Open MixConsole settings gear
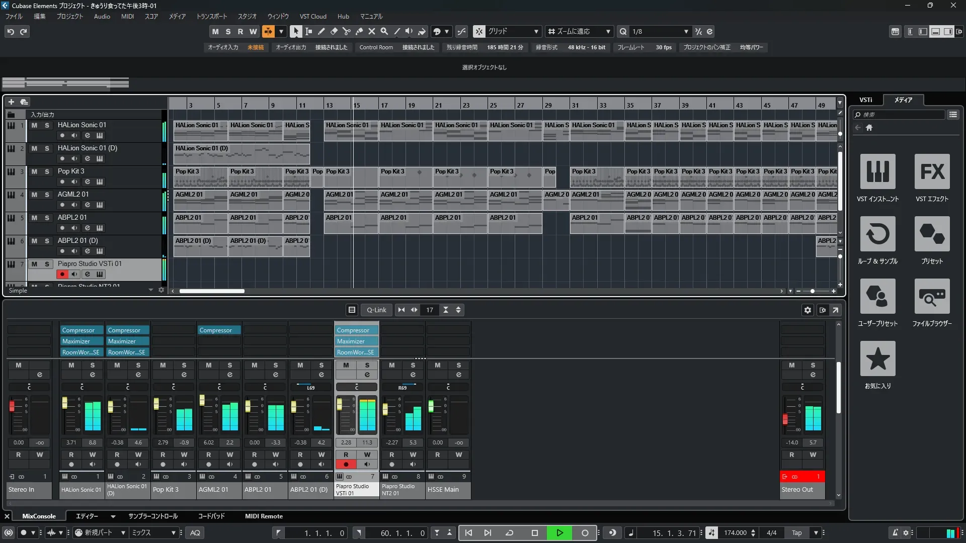Viewport: 966px width, 543px height. pos(808,310)
